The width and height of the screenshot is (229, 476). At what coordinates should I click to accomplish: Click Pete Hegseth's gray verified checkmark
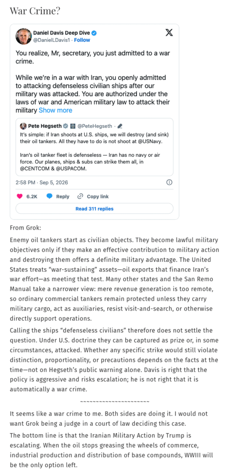click(66, 126)
